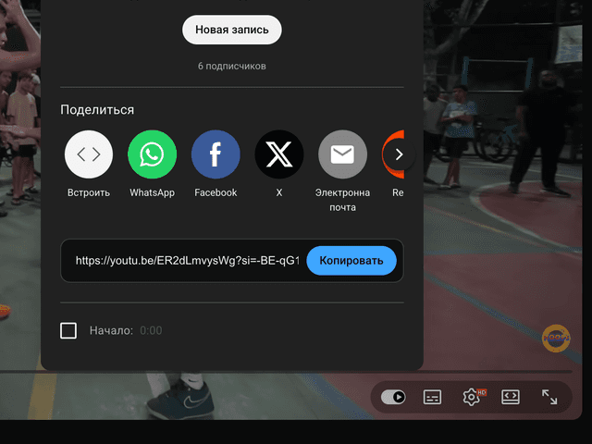
Task: Share the video on Facebook
Action: (x=216, y=154)
